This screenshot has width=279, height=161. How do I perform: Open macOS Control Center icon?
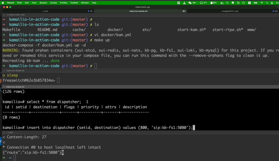click(272, 3)
